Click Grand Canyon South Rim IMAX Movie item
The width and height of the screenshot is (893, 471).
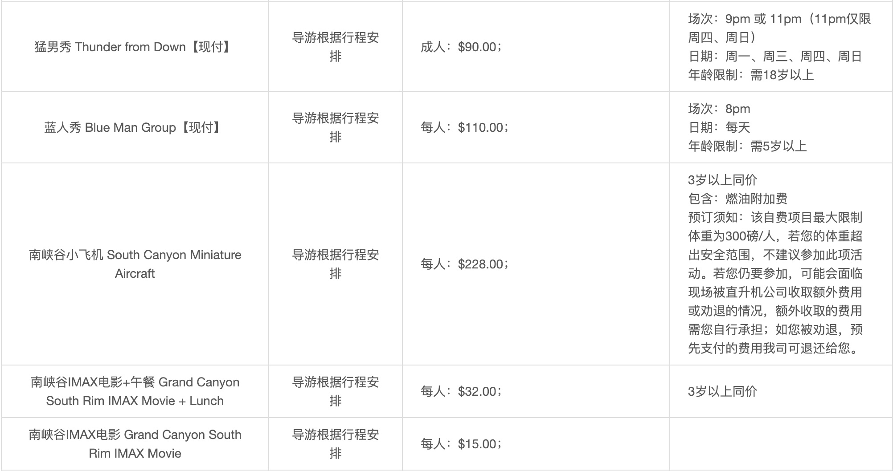pyautogui.click(x=135, y=444)
